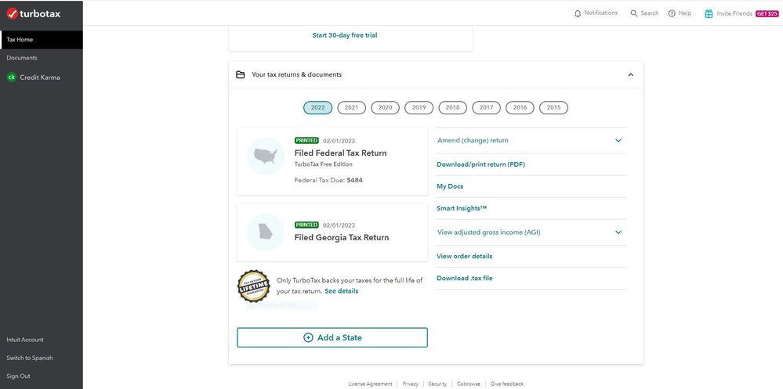Click TurboTax Free Edition text
The width and height of the screenshot is (783, 389).
[x=323, y=164]
